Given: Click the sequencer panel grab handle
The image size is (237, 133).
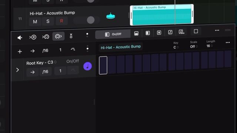Looking at the screenshot, I should coord(228,30).
